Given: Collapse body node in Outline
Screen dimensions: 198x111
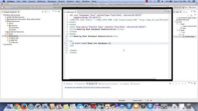Looking at the screenshot, I should tap(177, 30).
